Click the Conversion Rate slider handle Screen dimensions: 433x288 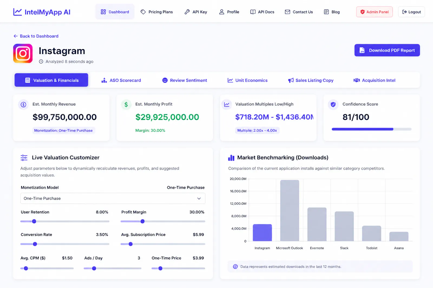(x=35, y=244)
